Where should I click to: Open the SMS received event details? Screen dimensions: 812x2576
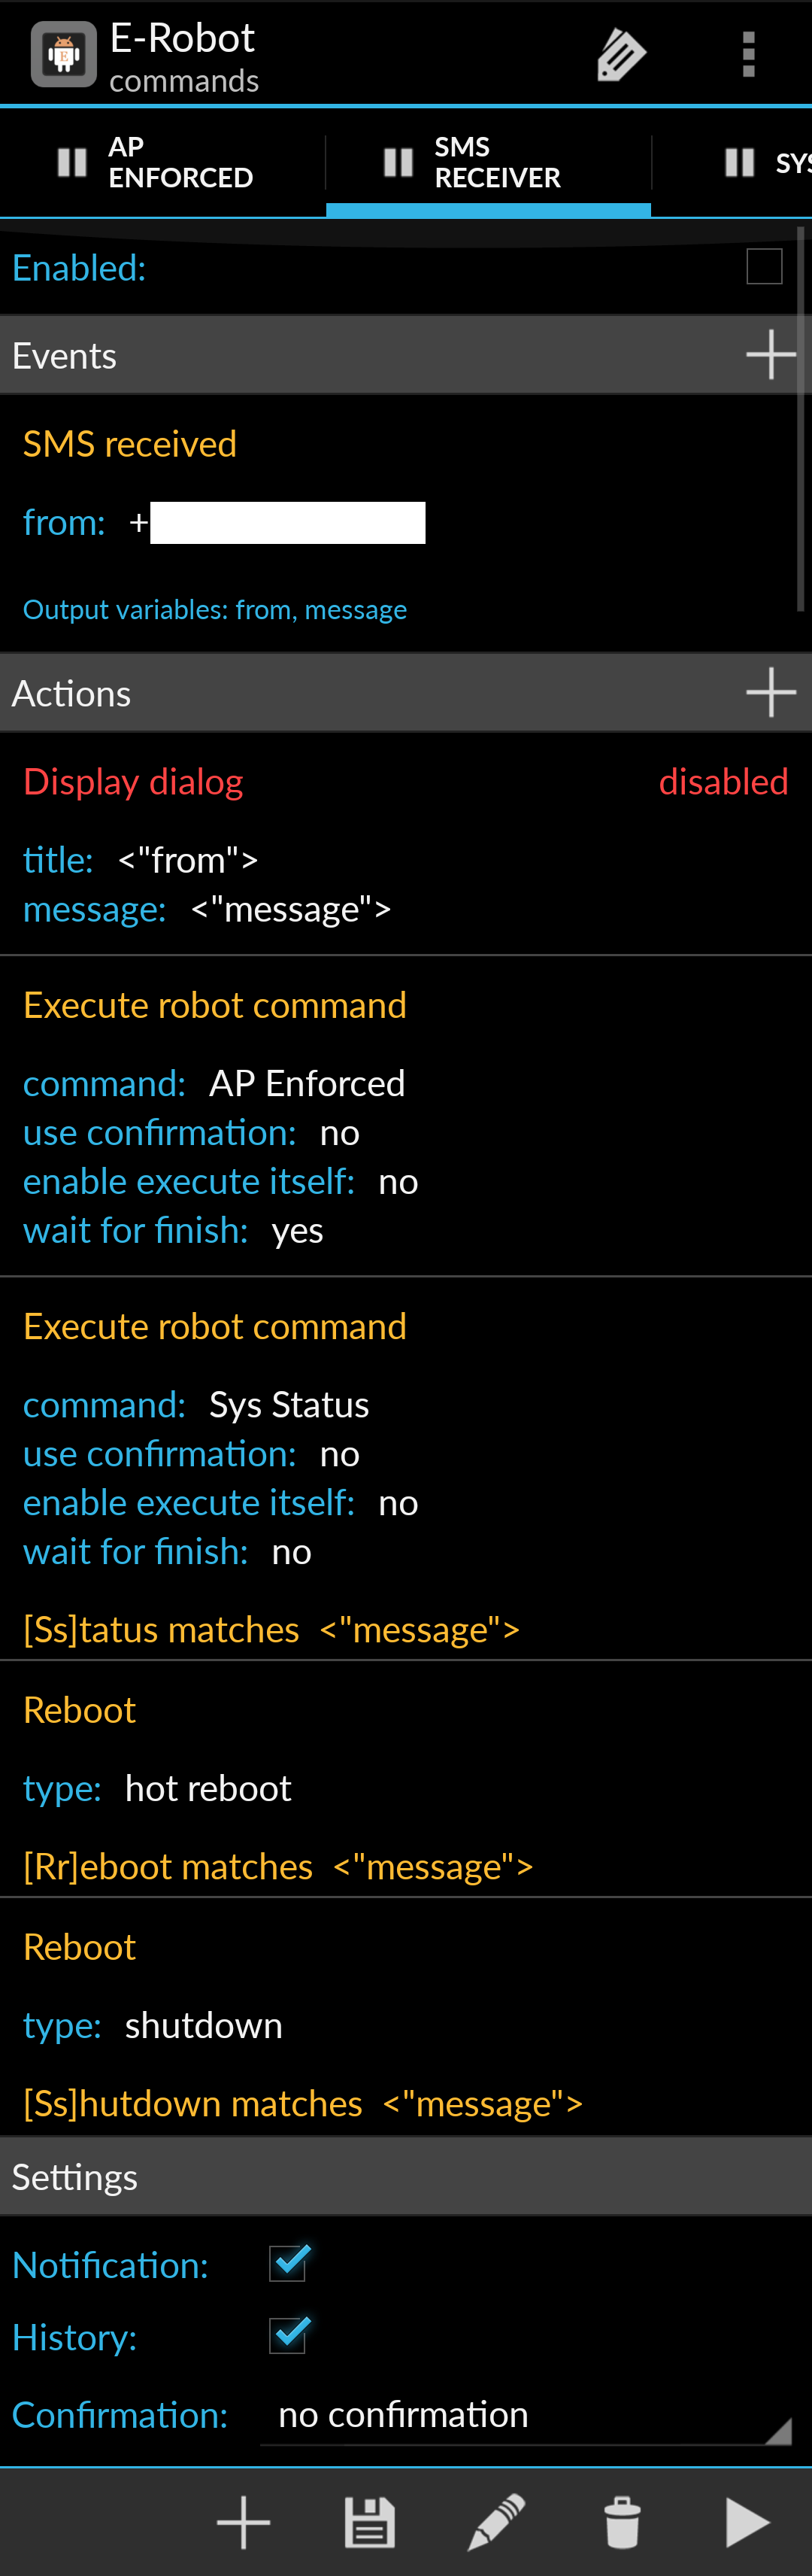(129, 442)
